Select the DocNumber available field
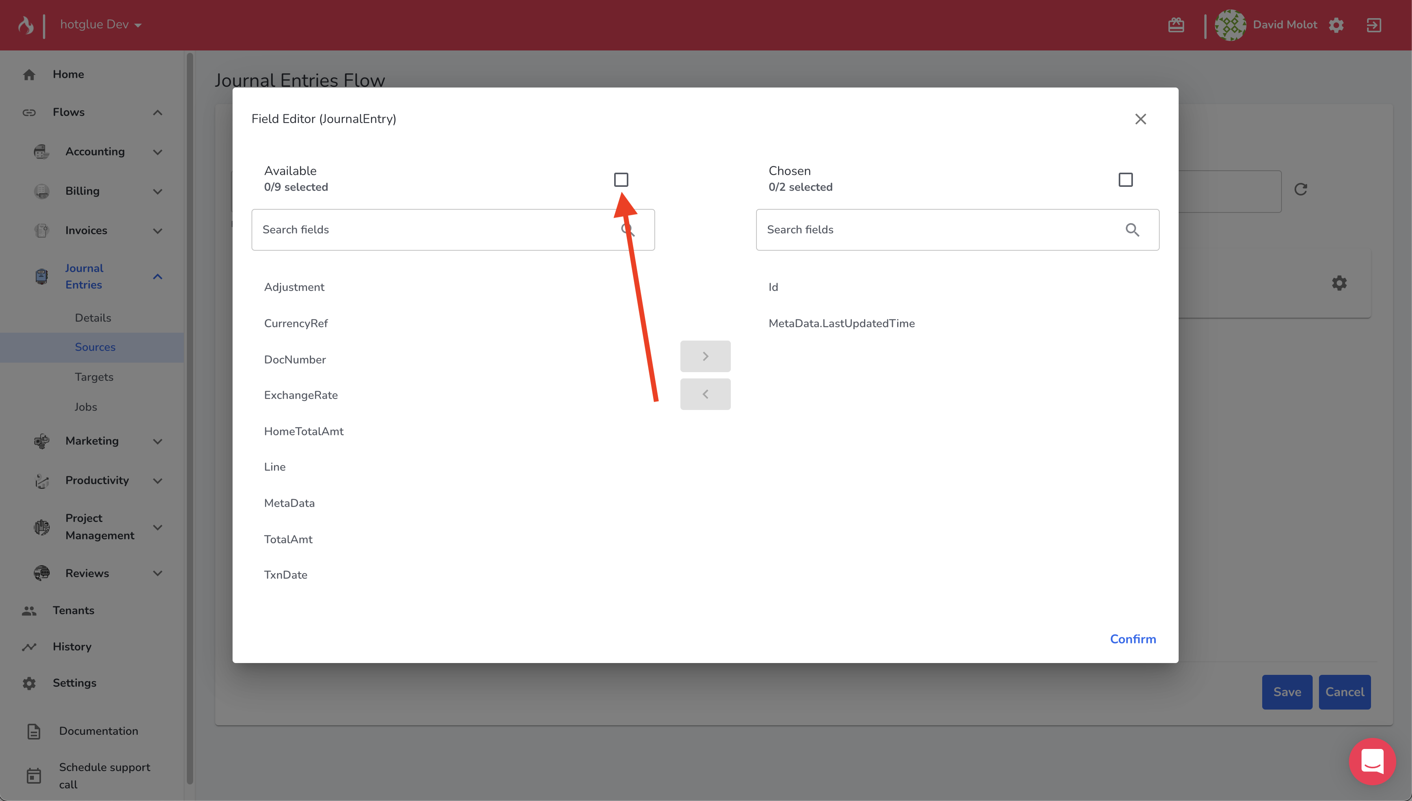Viewport: 1412px width, 801px height. coord(295,359)
